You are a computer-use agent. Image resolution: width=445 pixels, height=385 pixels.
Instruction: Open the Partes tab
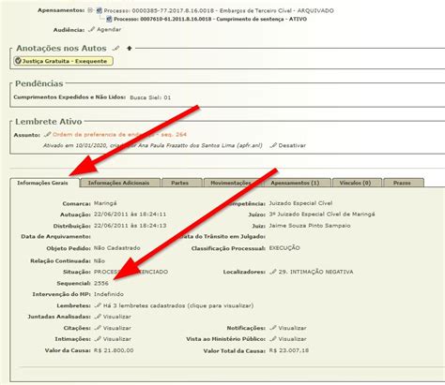(181, 183)
